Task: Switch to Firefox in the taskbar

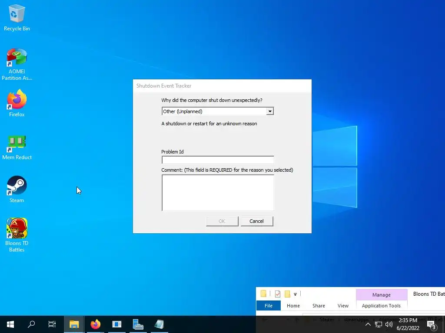Action: (95, 324)
